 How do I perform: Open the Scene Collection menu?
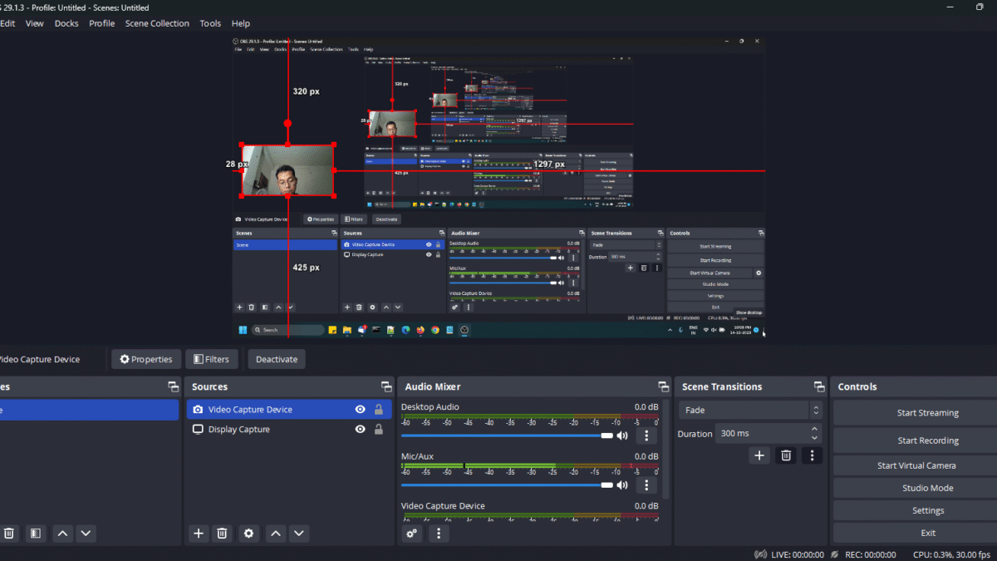click(x=157, y=23)
